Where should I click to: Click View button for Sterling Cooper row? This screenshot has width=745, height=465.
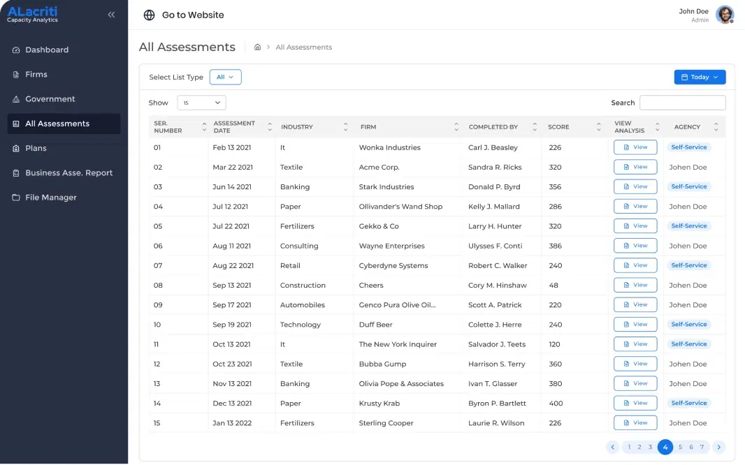point(635,423)
